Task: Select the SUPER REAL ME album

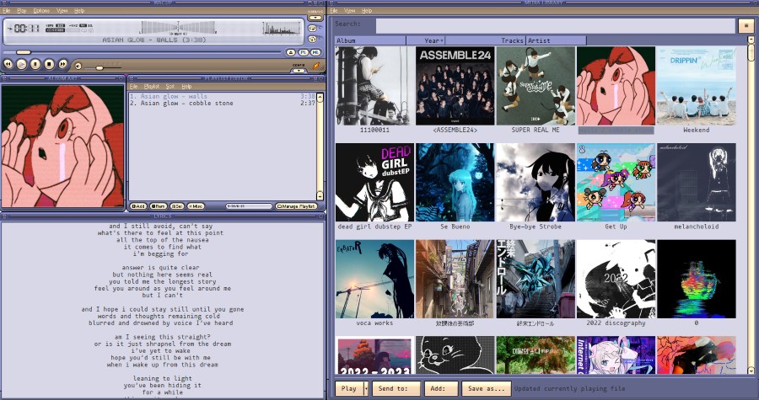Action: [x=536, y=86]
